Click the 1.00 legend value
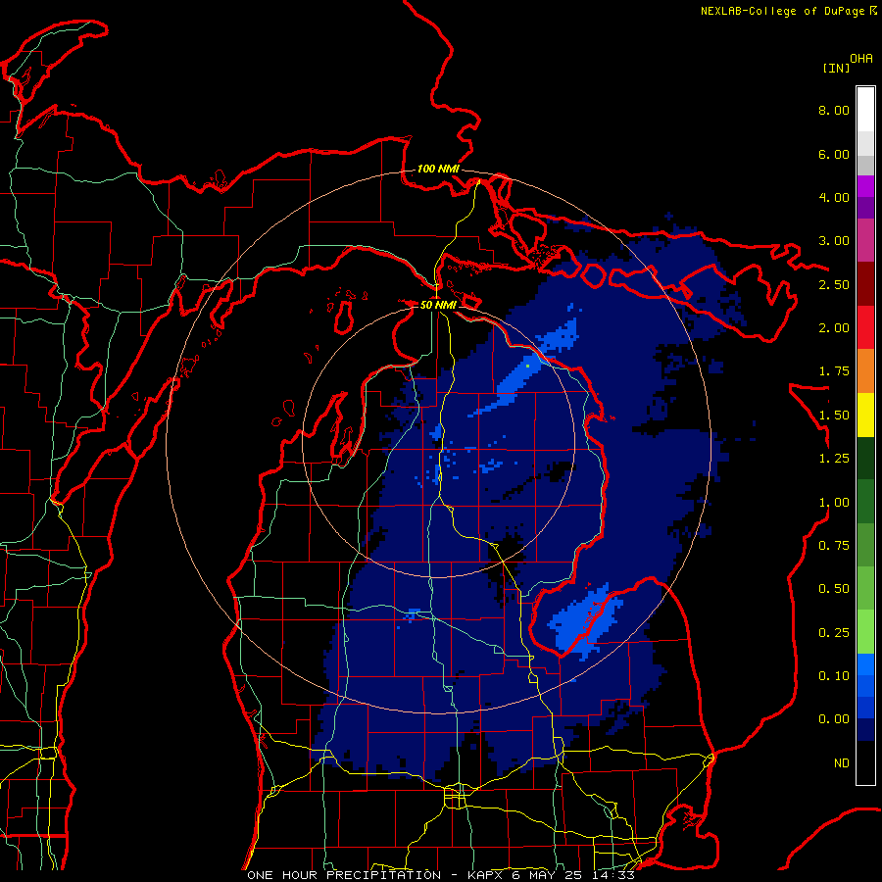 (834, 503)
